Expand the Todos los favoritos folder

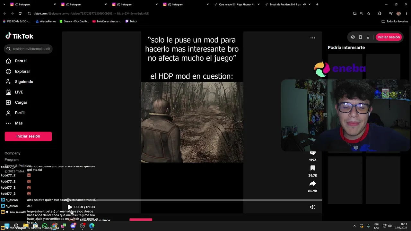click(395, 21)
